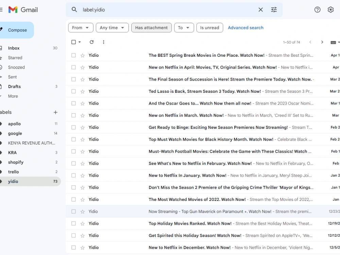This screenshot has height=255, width=340.
Task: Star the Must-Watch Football Movies email
Action: click(83, 152)
